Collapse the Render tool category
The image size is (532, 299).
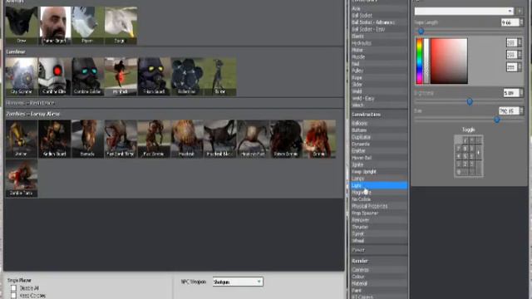(379, 261)
